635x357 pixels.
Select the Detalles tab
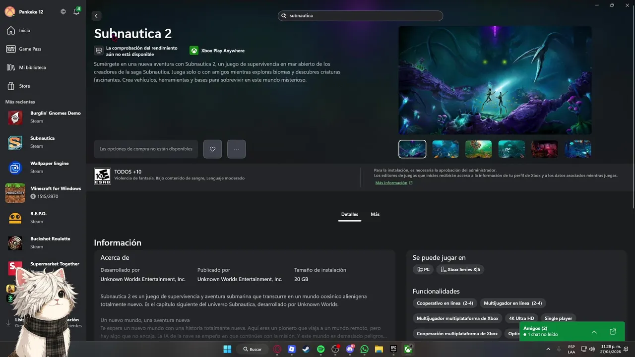[350, 214]
